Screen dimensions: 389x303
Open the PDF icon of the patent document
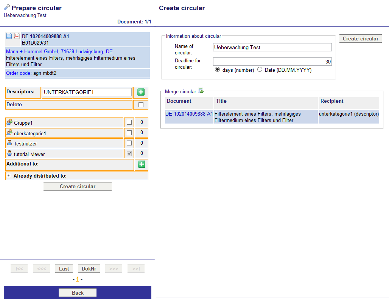pos(16,36)
